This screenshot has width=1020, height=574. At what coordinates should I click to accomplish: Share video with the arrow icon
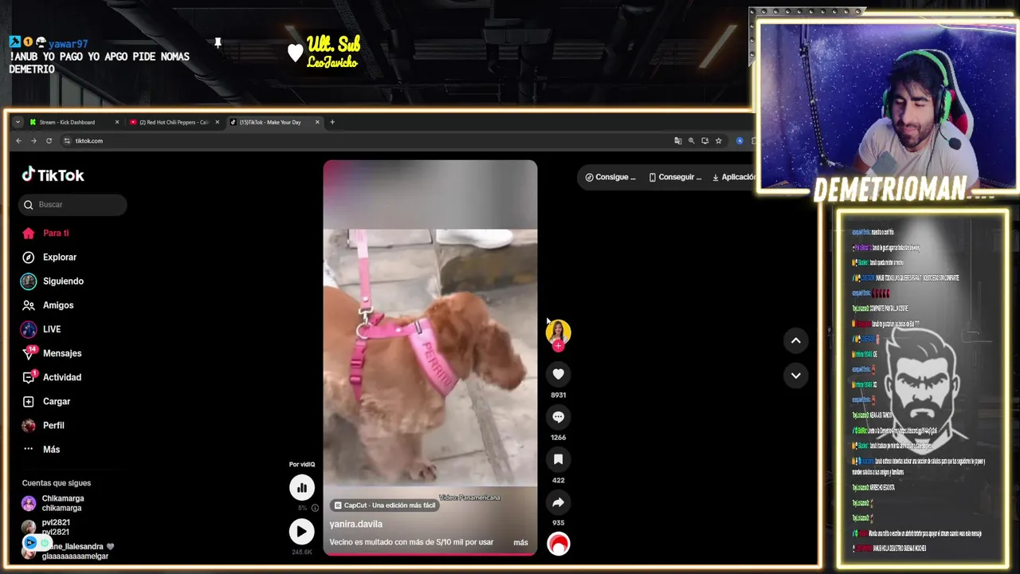558,502
